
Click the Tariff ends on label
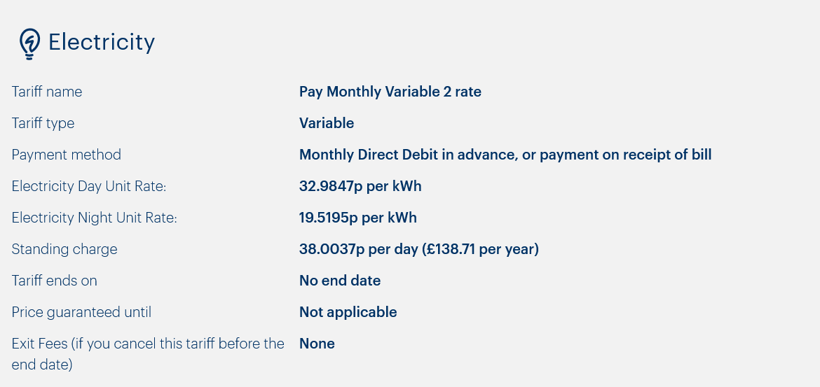55,281
